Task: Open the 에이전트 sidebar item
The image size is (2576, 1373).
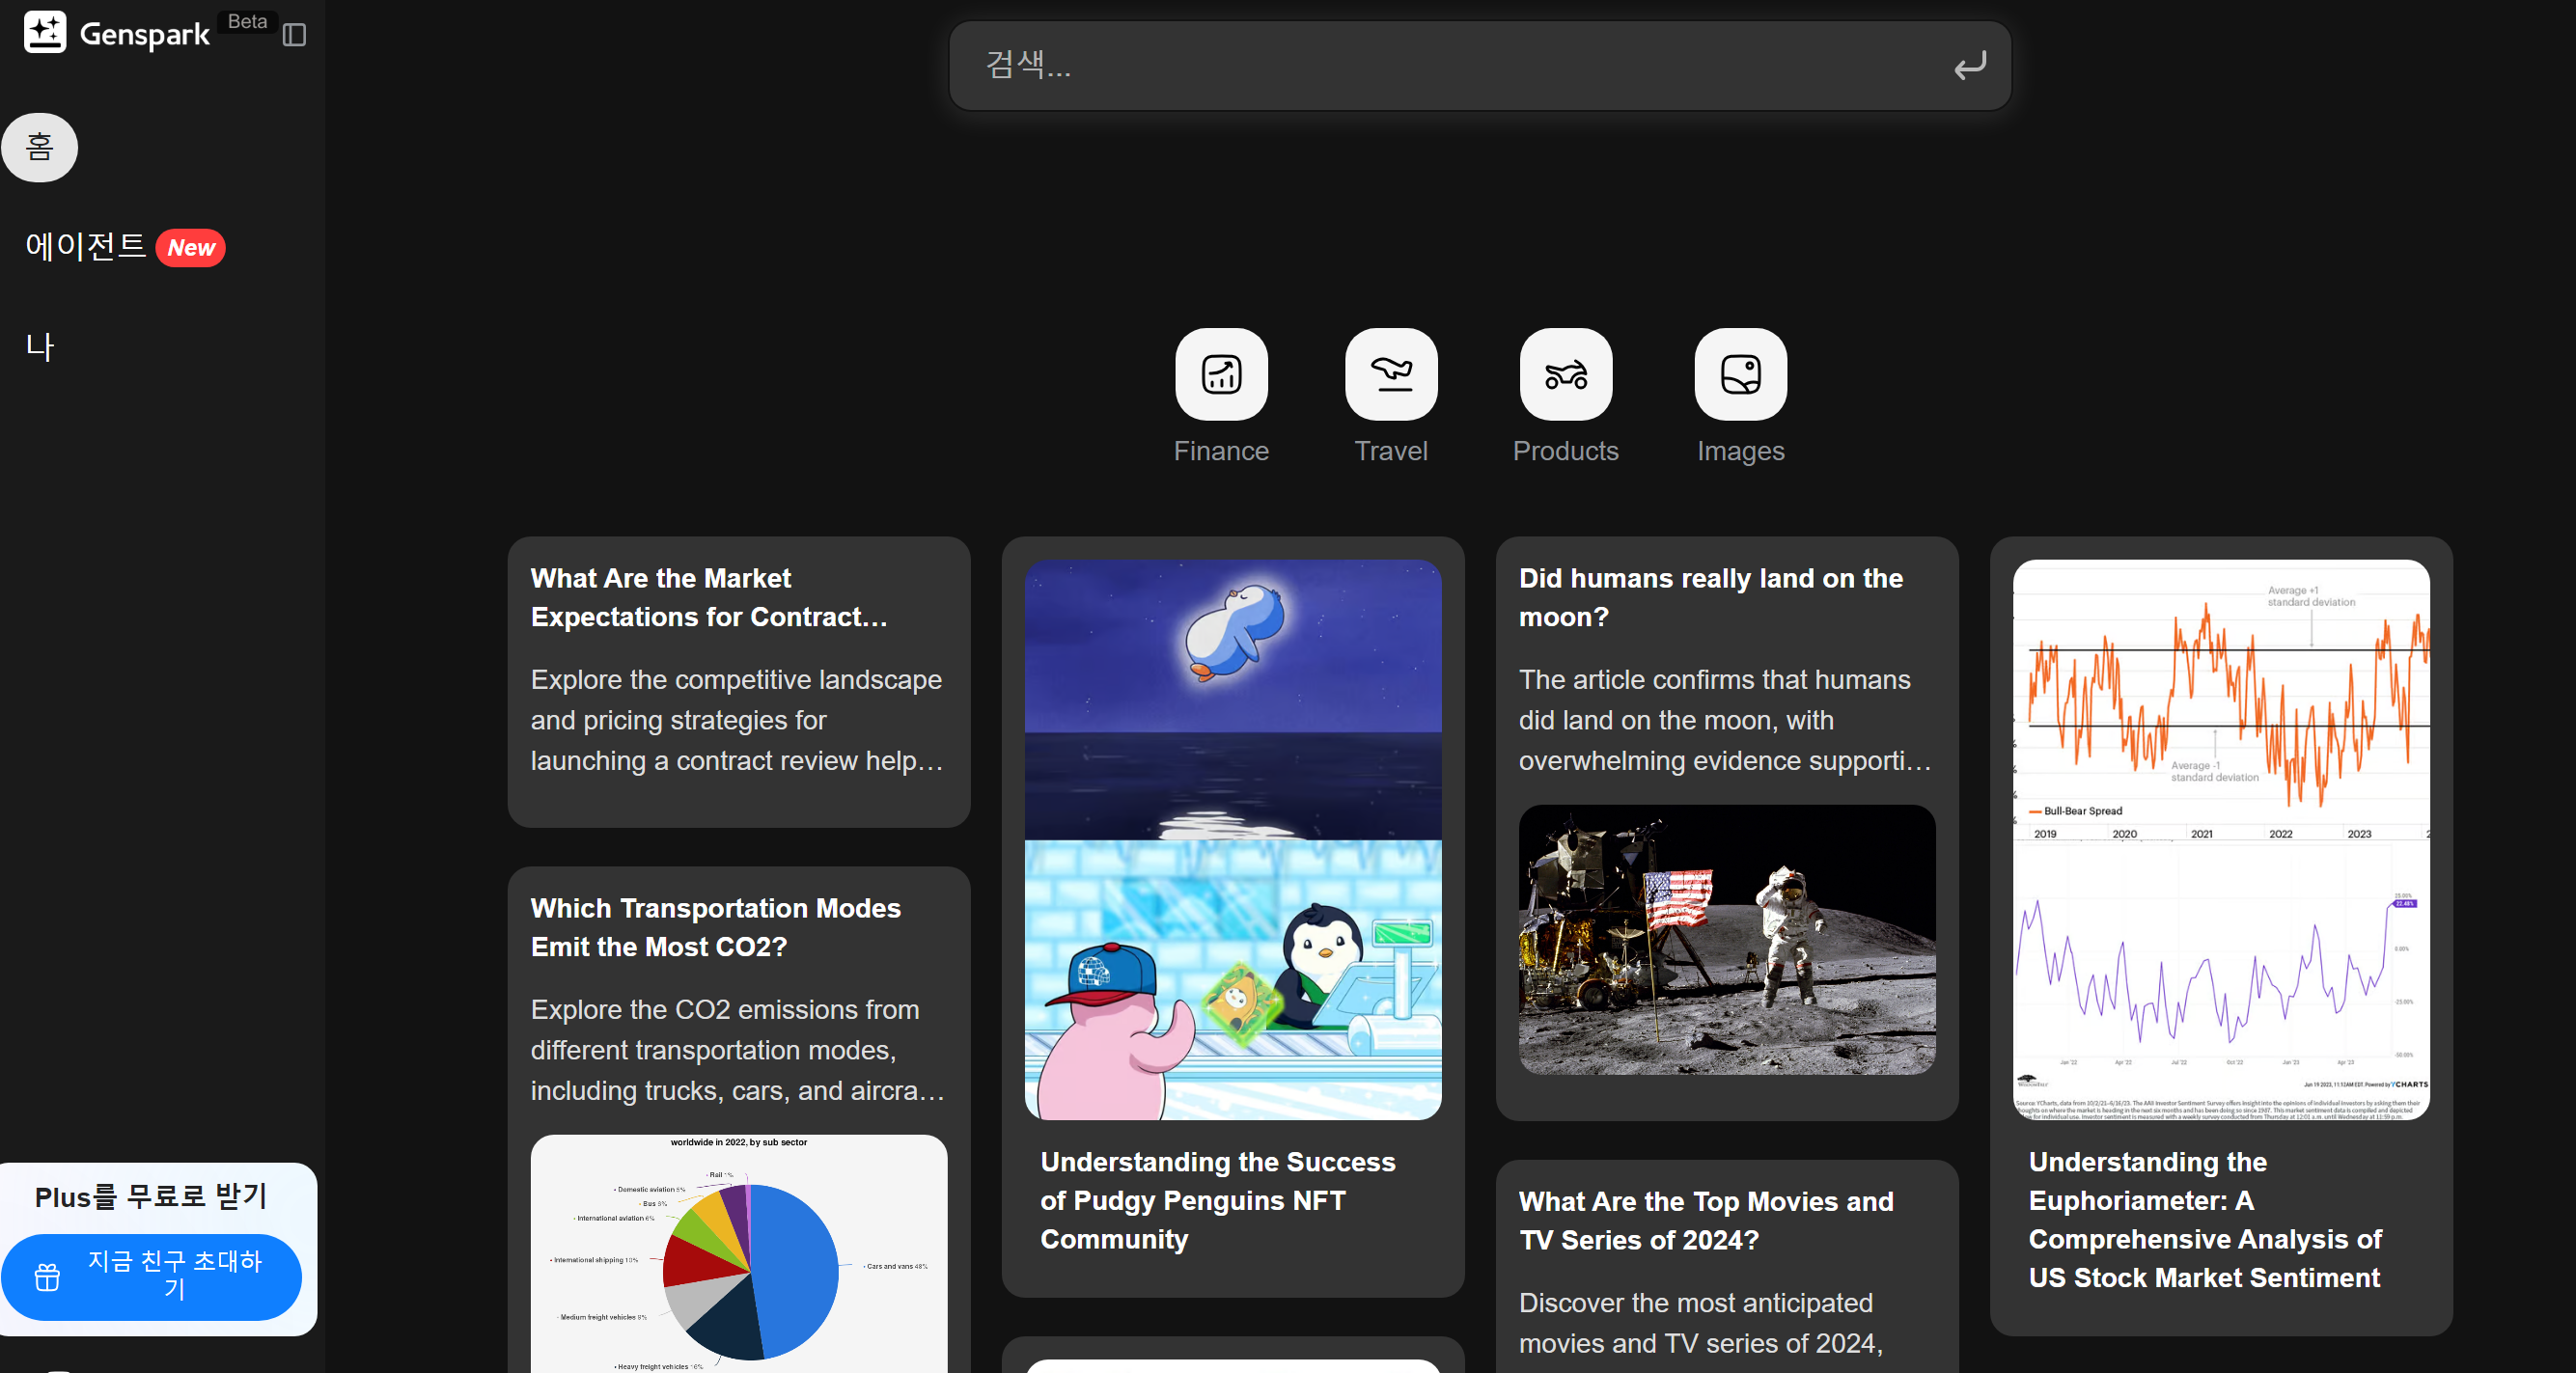Action: (86, 246)
